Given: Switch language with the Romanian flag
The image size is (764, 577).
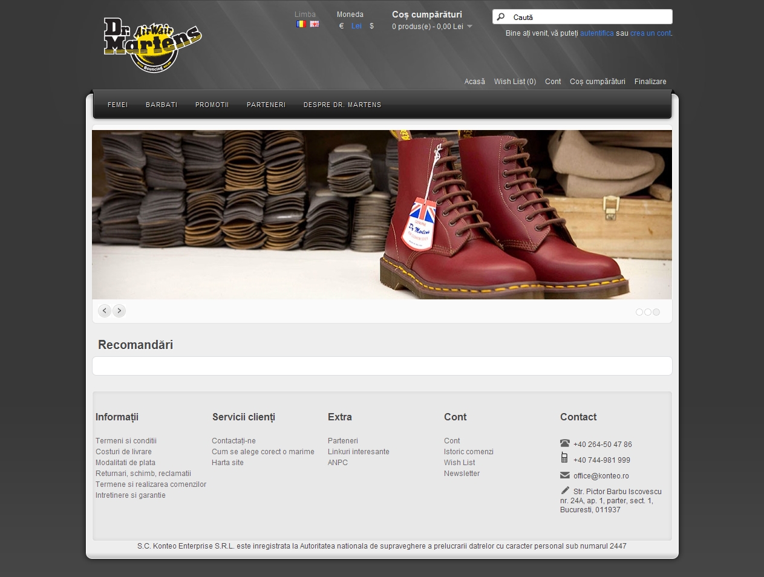Looking at the screenshot, I should pos(301,24).
